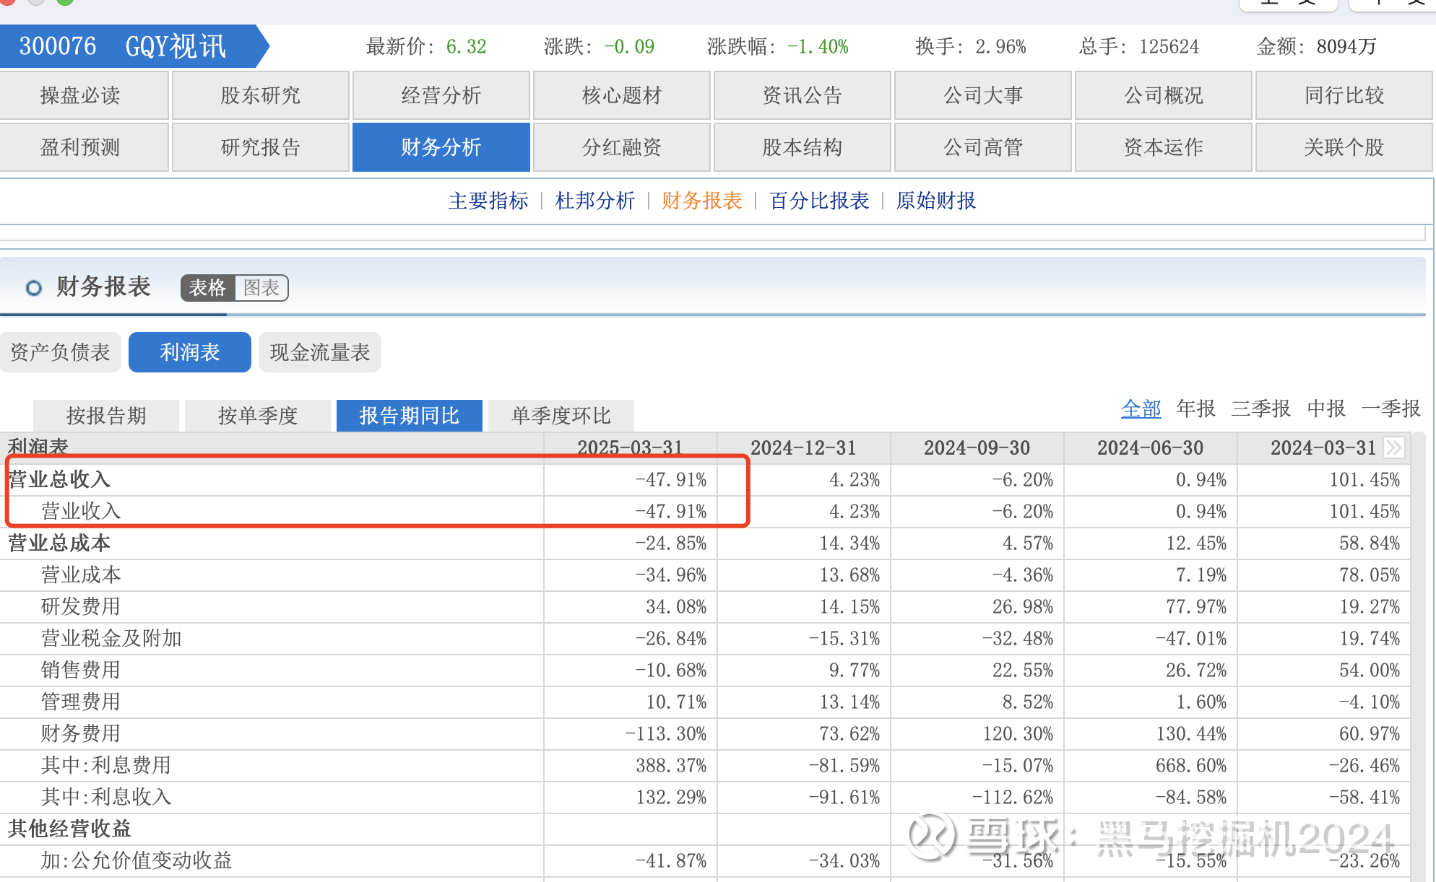Click the 2024-03-31 column header

(x=1323, y=447)
